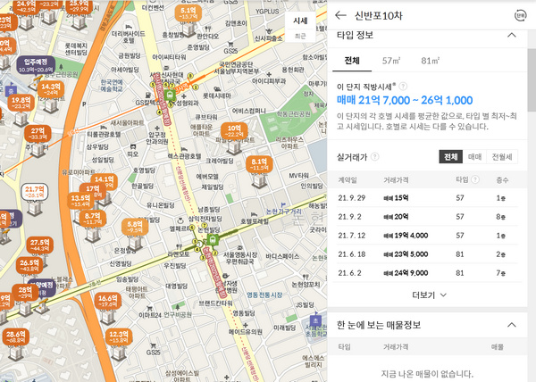Open help icon beside 실거래가 heading
Viewport: 536px width, 382px height.
pyautogui.click(x=375, y=157)
